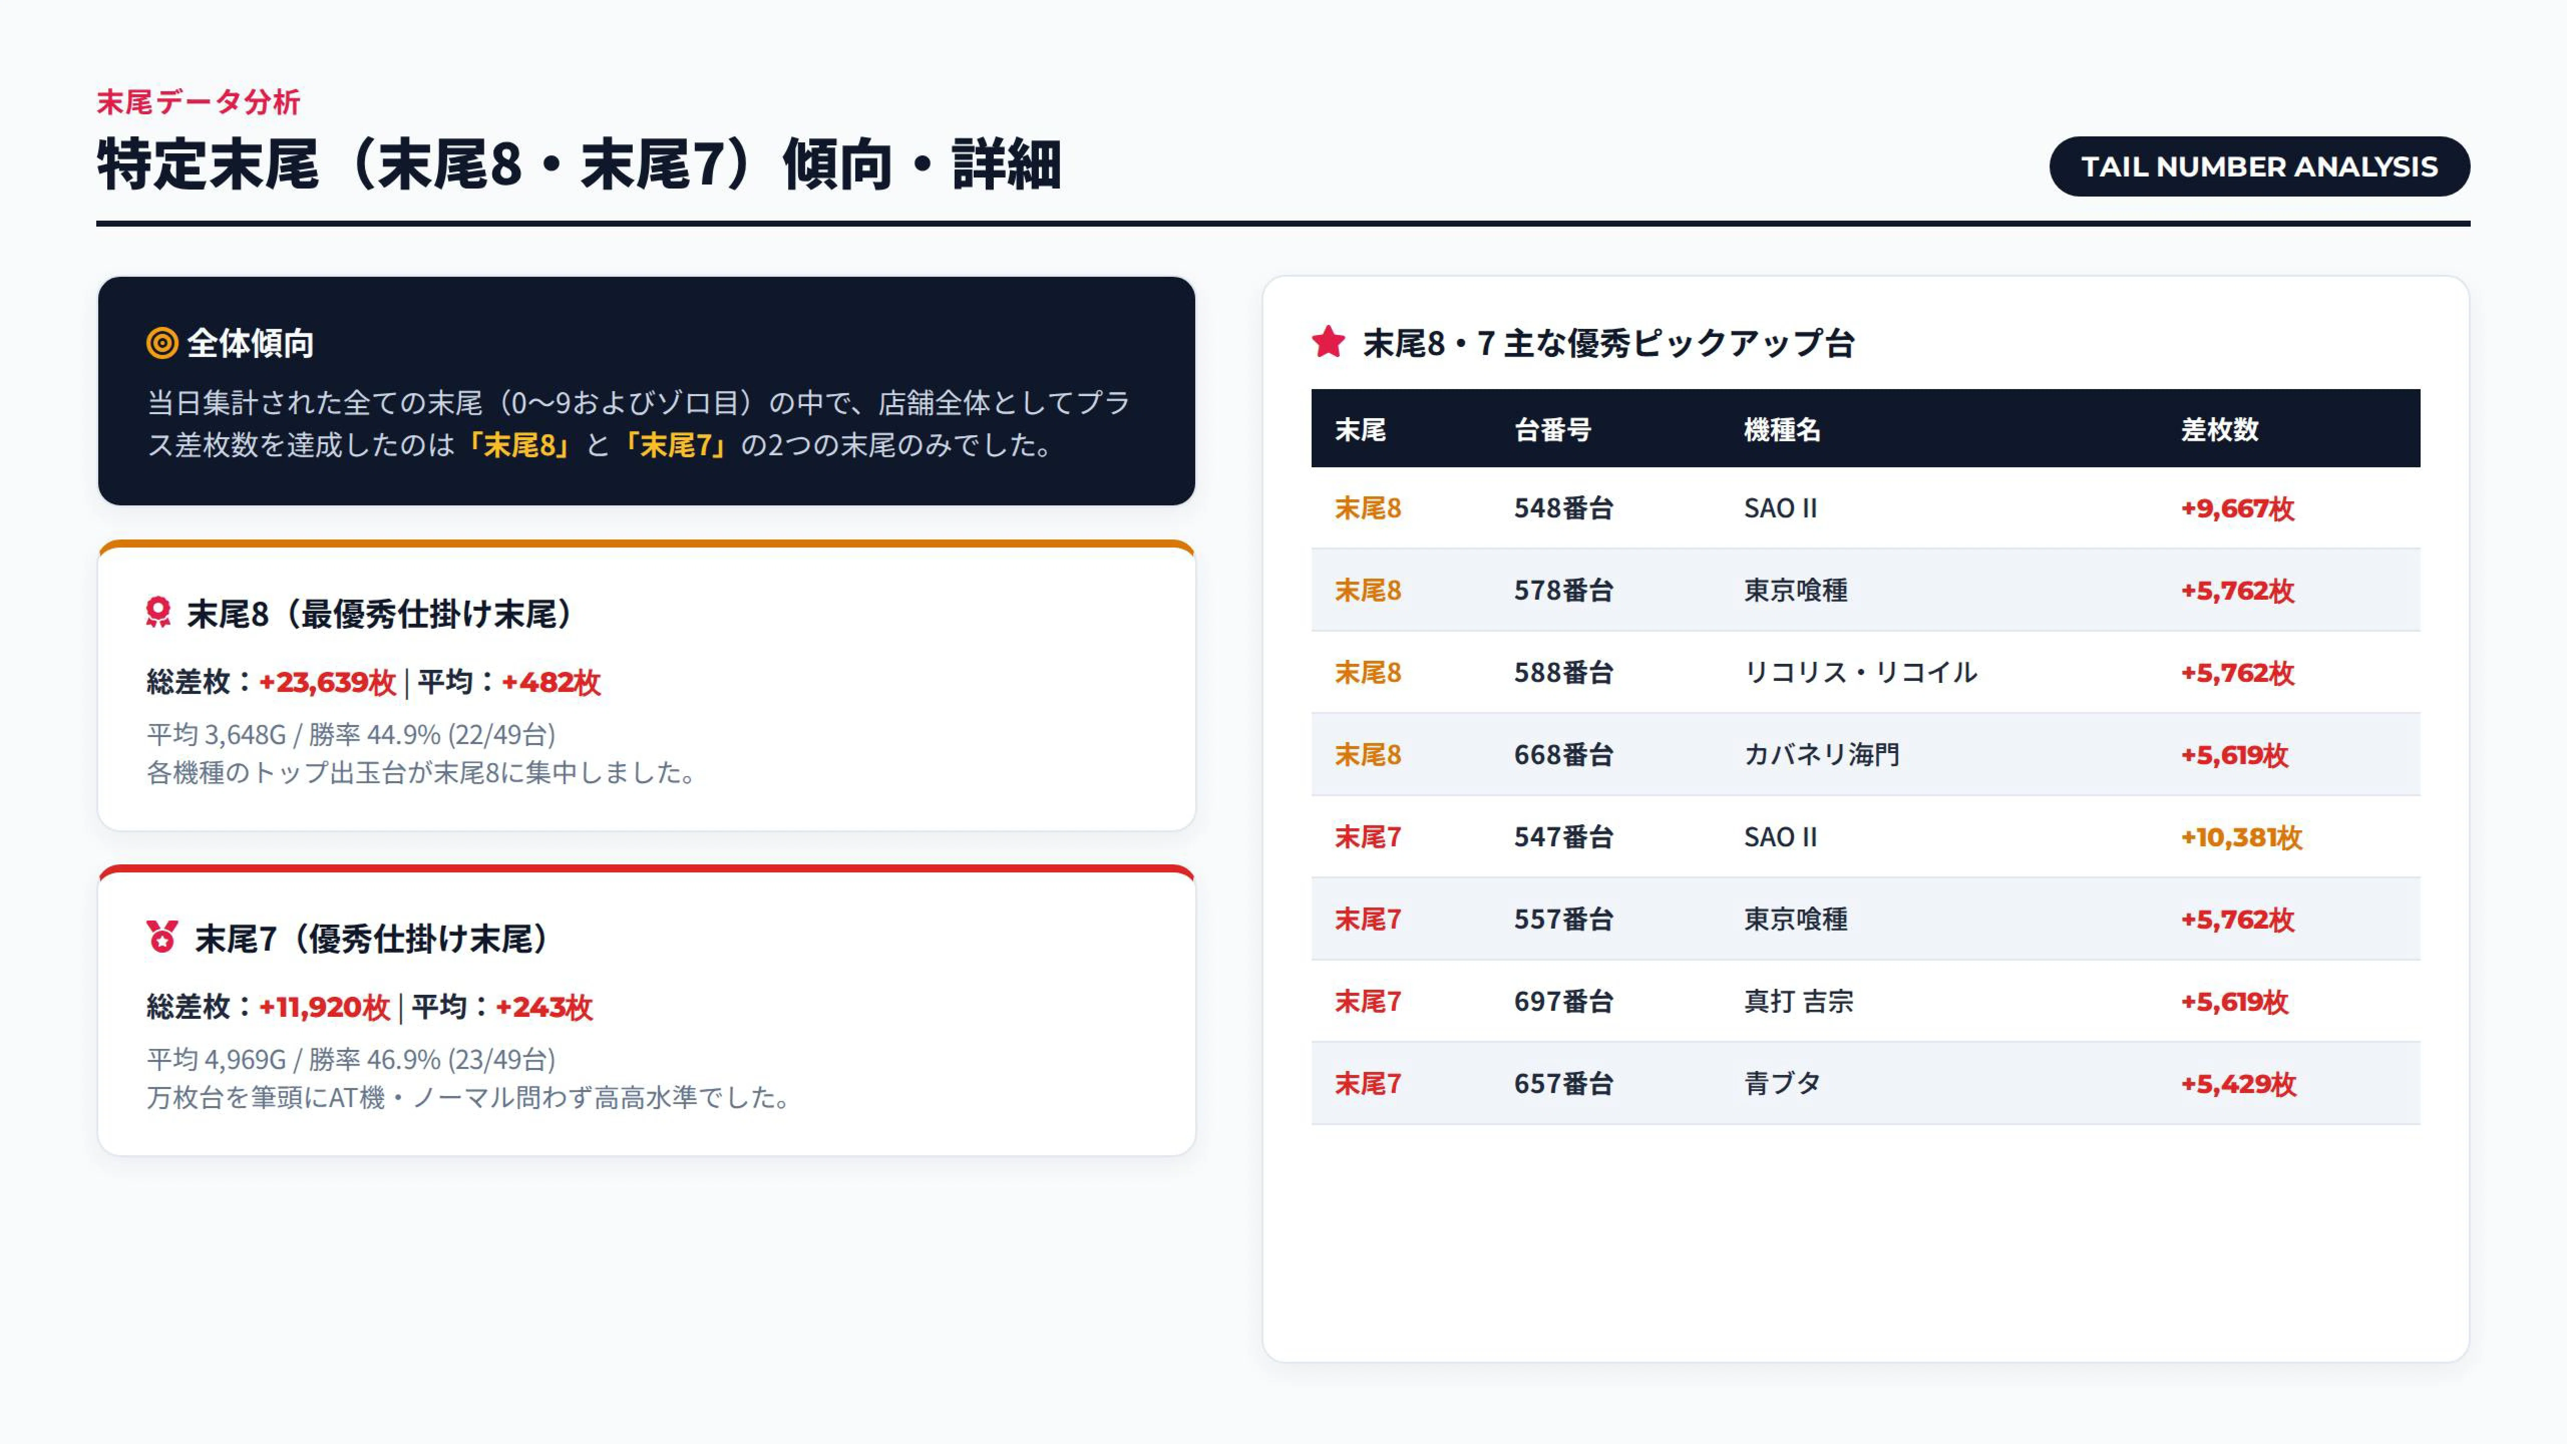Click the +10,381枚 value
This screenshot has width=2567, height=1444.
pos(2241,837)
